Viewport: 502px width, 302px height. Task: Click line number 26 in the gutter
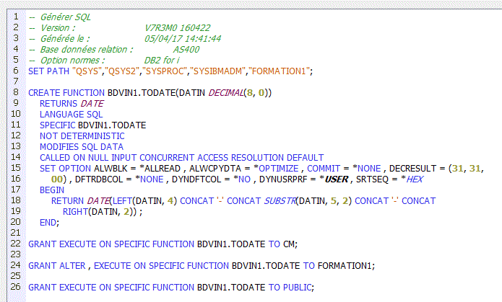tap(15, 287)
